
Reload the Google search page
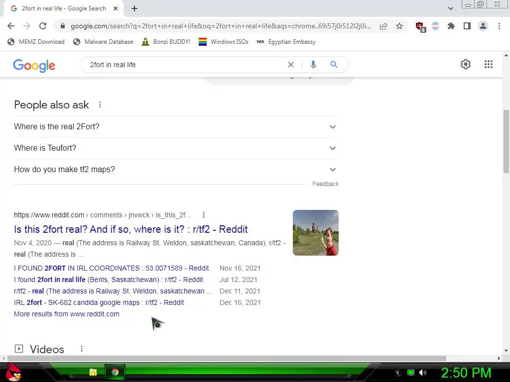pyautogui.click(x=43, y=26)
